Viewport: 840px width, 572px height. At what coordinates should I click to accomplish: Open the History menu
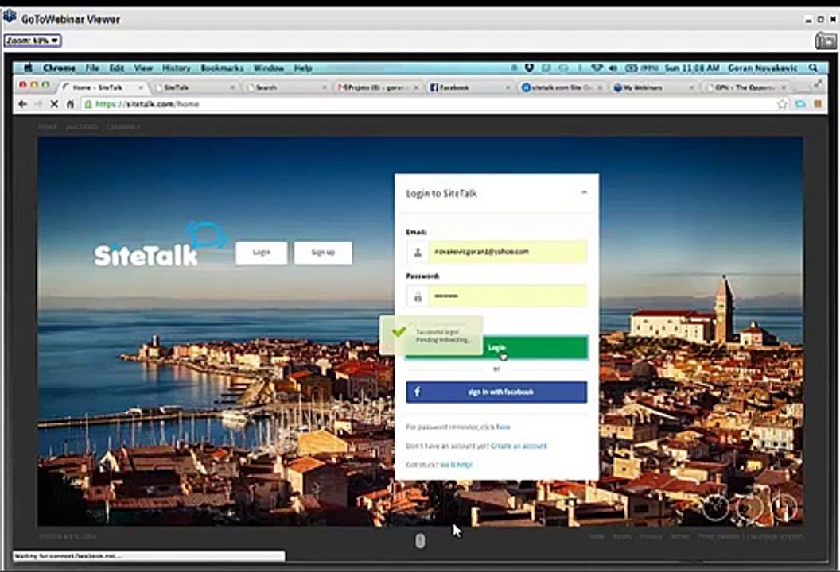point(177,68)
